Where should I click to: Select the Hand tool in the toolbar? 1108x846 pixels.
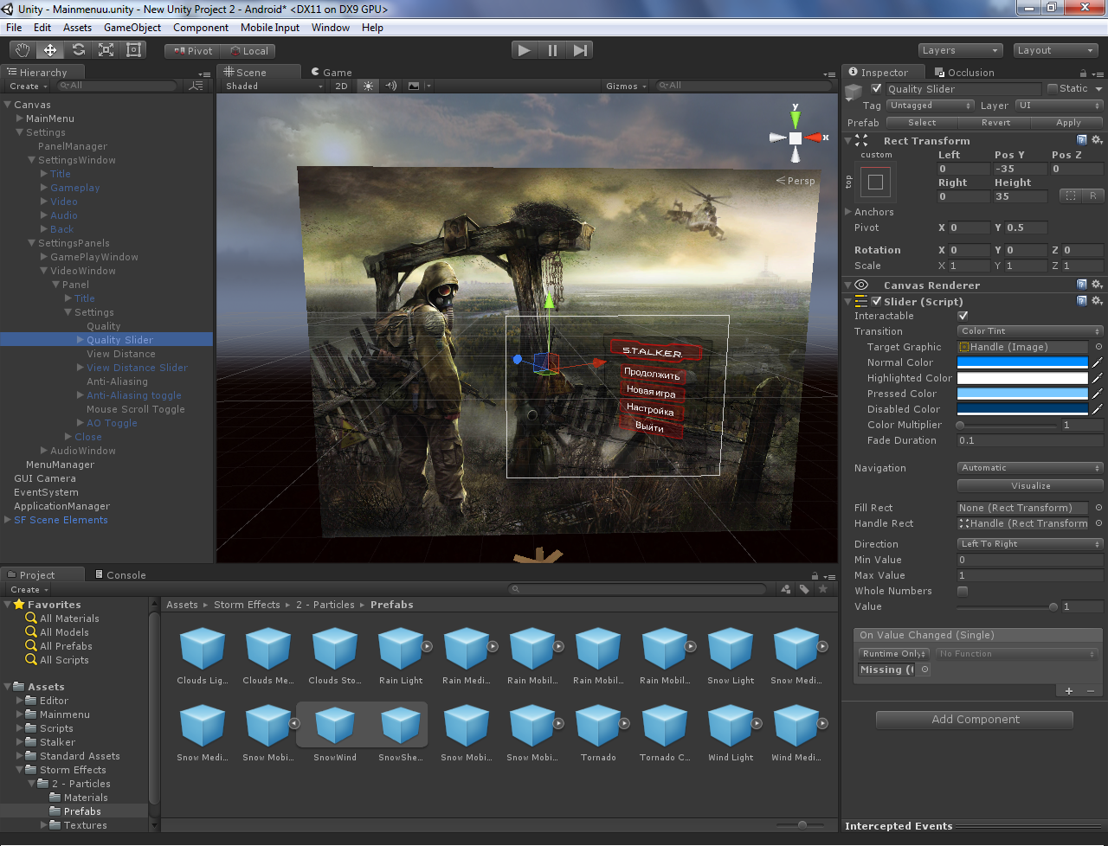23,50
